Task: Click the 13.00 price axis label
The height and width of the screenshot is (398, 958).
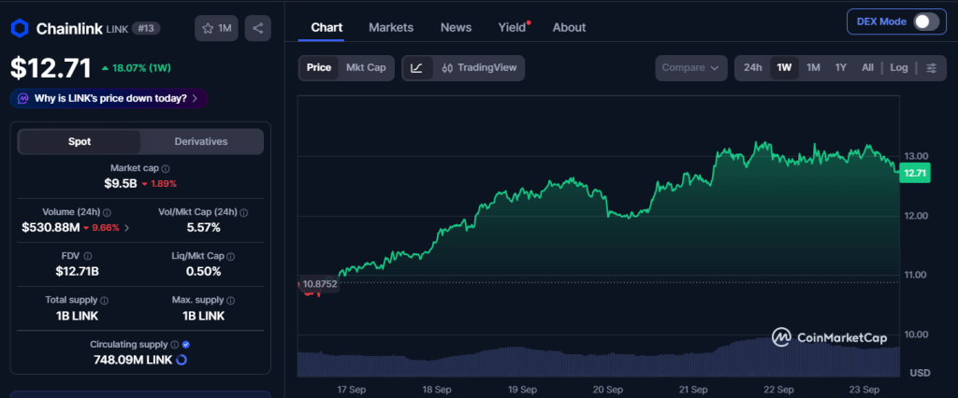Action: point(915,156)
